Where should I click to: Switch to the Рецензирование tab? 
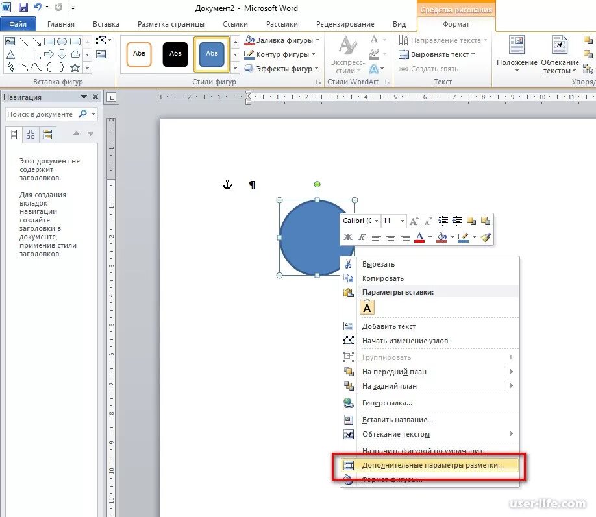tap(345, 24)
